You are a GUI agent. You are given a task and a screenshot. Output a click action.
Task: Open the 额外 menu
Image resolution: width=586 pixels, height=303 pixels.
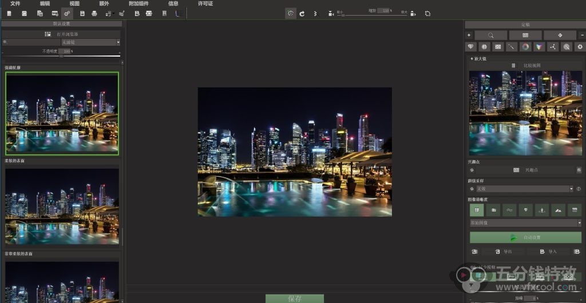(104, 4)
